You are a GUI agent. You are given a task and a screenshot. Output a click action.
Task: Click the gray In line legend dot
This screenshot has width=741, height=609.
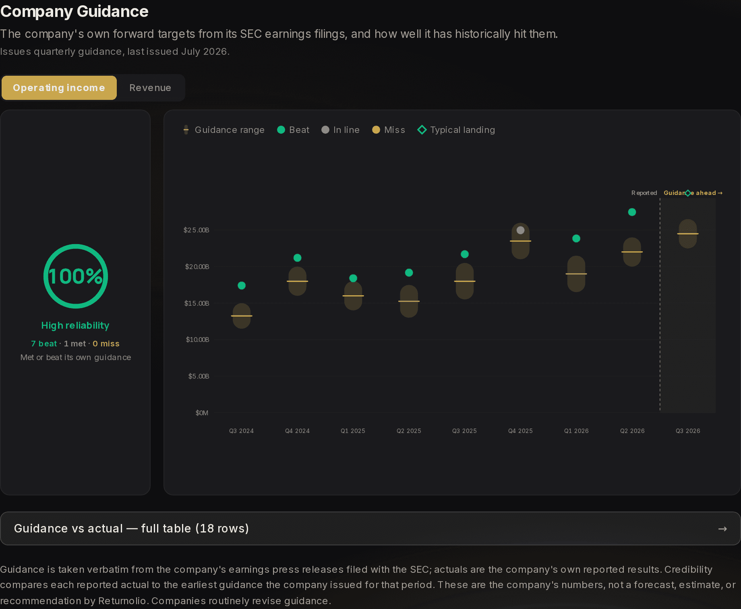click(x=325, y=130)
